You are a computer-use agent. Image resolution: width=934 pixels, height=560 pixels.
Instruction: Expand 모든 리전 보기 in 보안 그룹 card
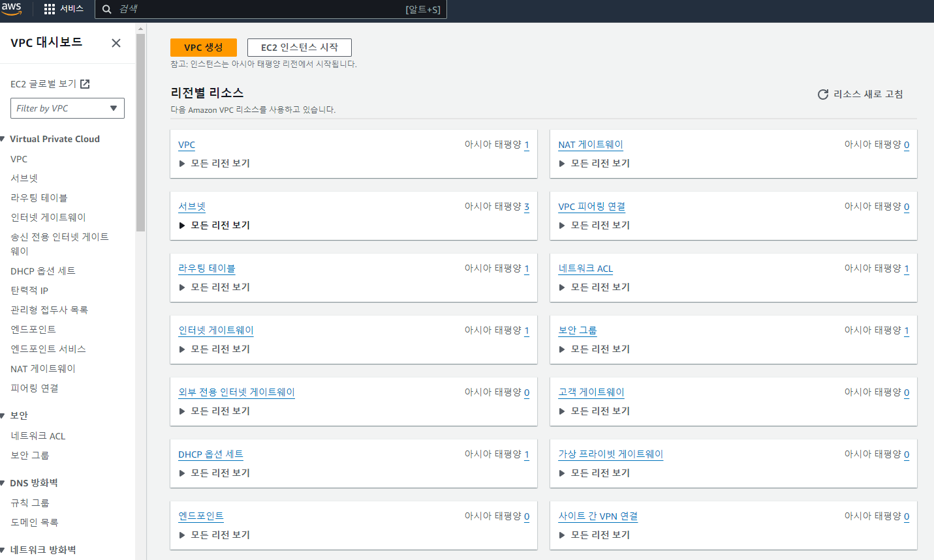[x=595, y=349]
